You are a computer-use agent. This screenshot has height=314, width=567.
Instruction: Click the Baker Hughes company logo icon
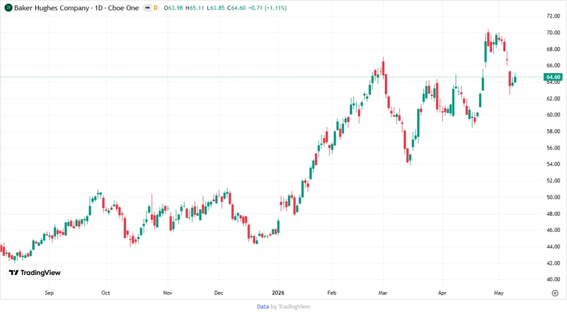(x=8, y=8)
